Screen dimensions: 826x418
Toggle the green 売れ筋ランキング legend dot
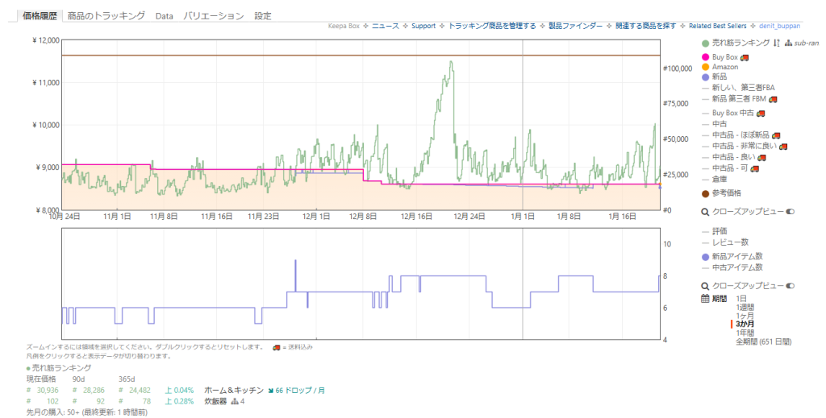click(x=706, y=43)
